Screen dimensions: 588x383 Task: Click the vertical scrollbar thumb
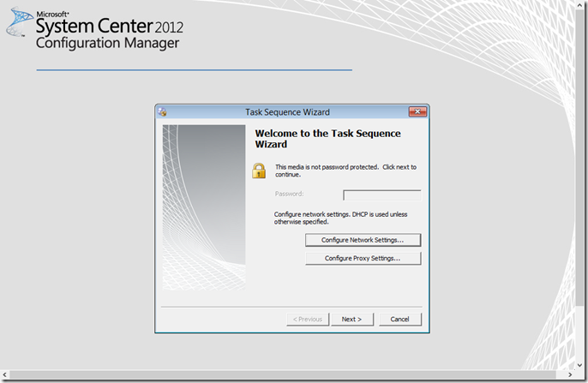[579, 158]
